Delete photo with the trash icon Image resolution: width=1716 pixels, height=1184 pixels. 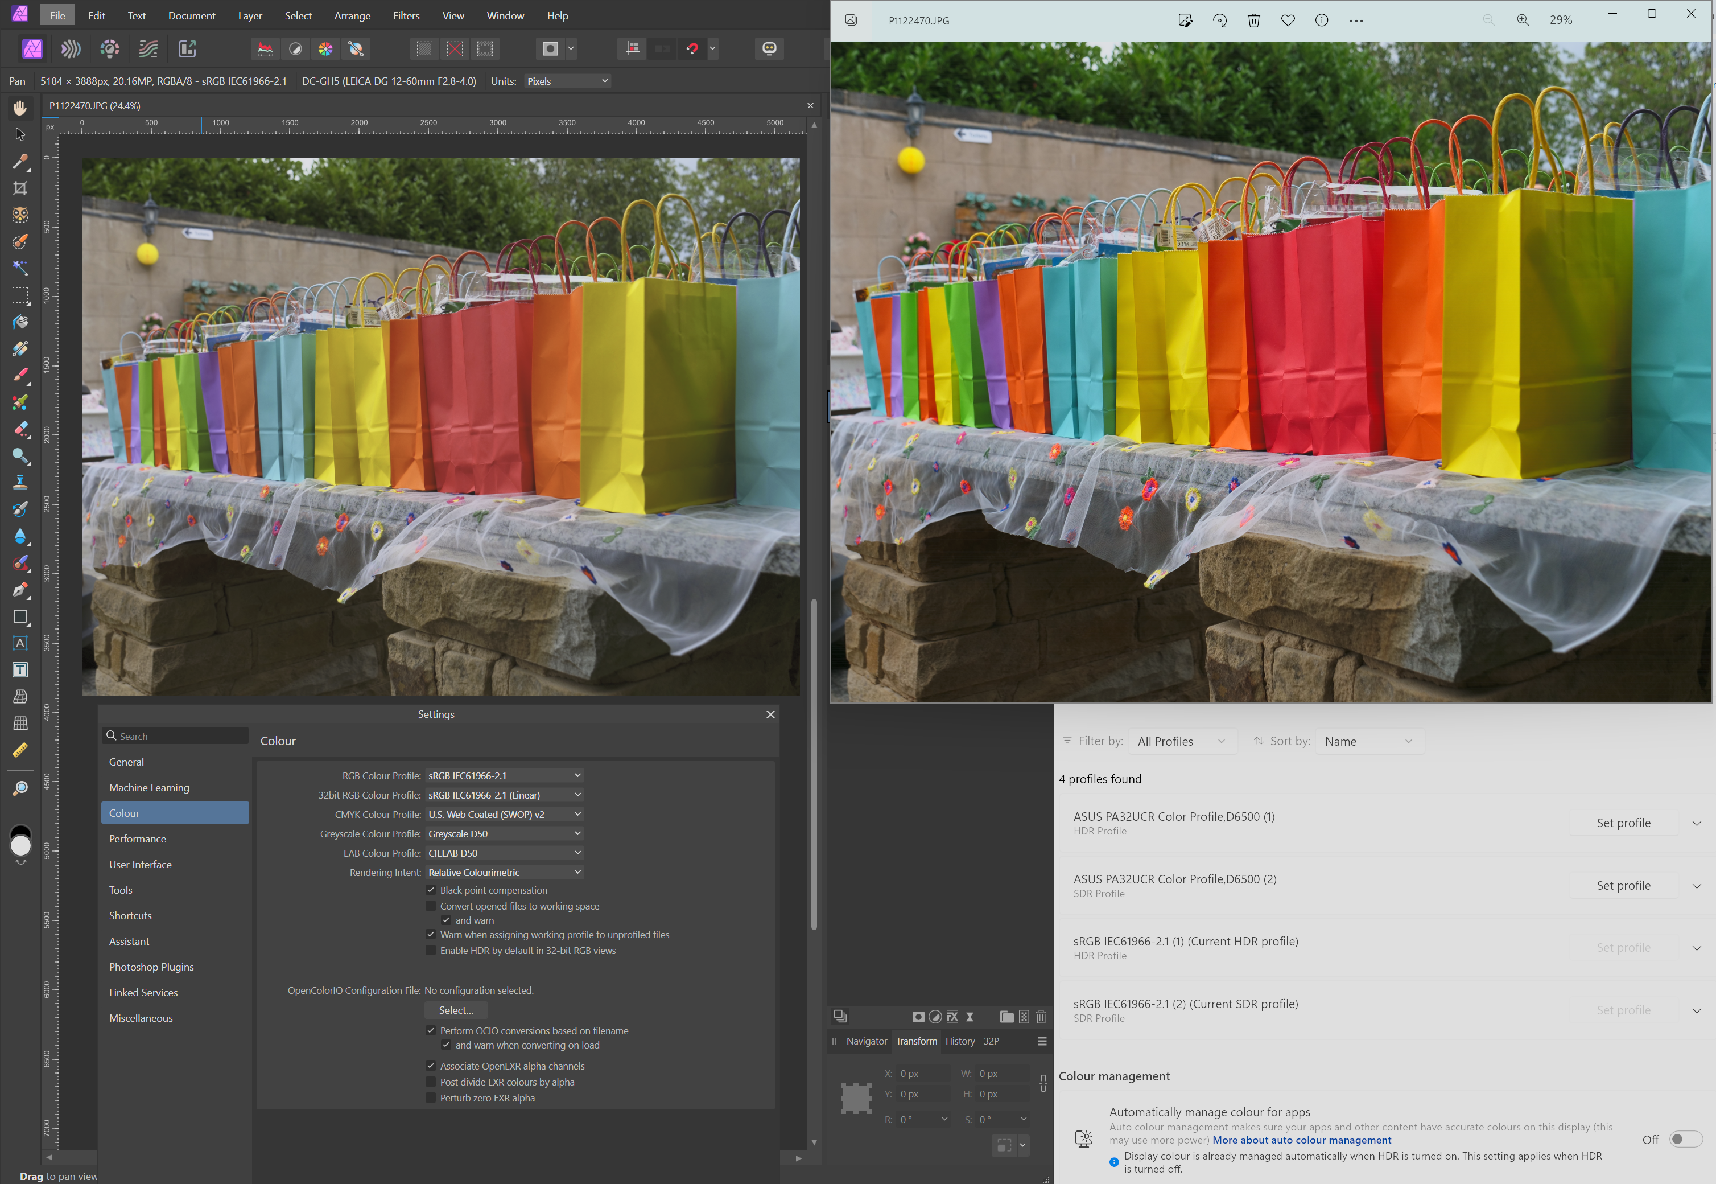[x=1253, y=20]
